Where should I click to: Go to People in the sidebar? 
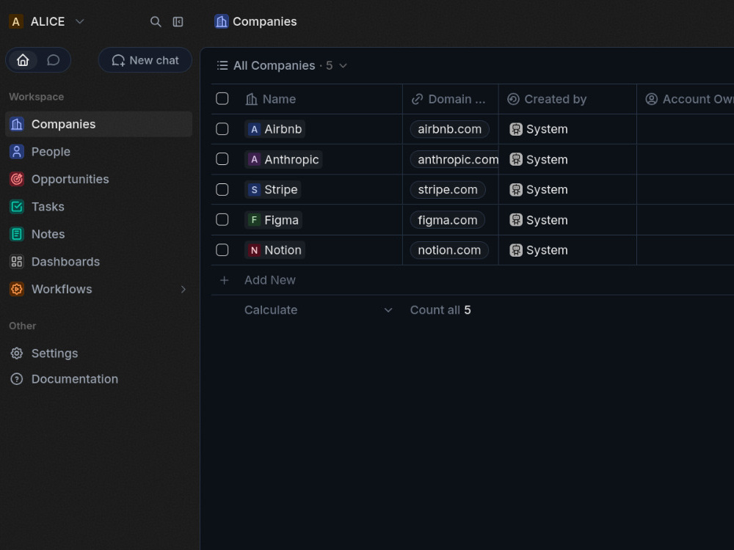[98, 152]
